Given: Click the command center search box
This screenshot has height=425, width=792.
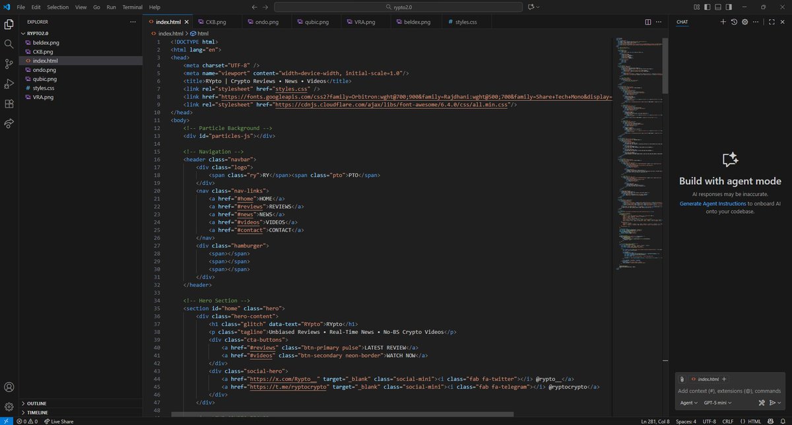Looking at the screenshot, I should 398,7.
